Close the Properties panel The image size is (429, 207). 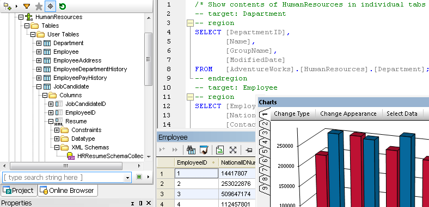coord(149,203)
